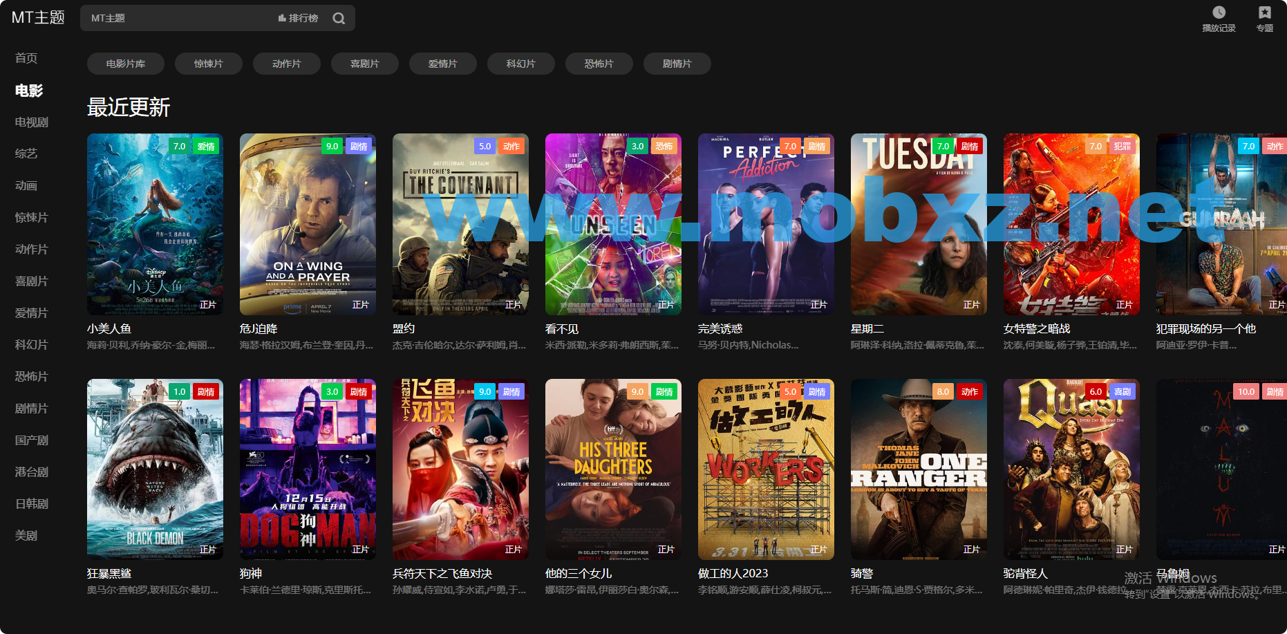Select the 爱情片 filter pill
Viewport: 1287px width, 634px height.
click(x=443, y=64)
